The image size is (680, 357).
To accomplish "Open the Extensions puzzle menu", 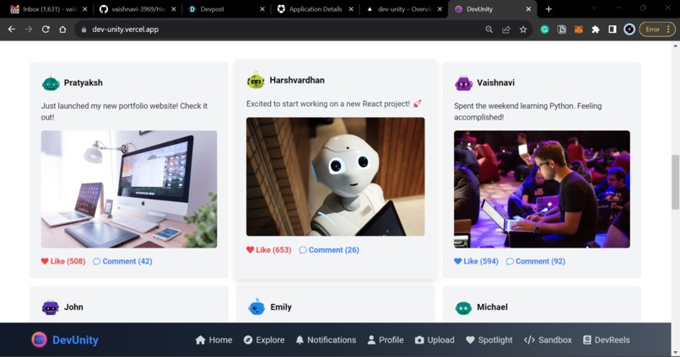I will 596,29.
